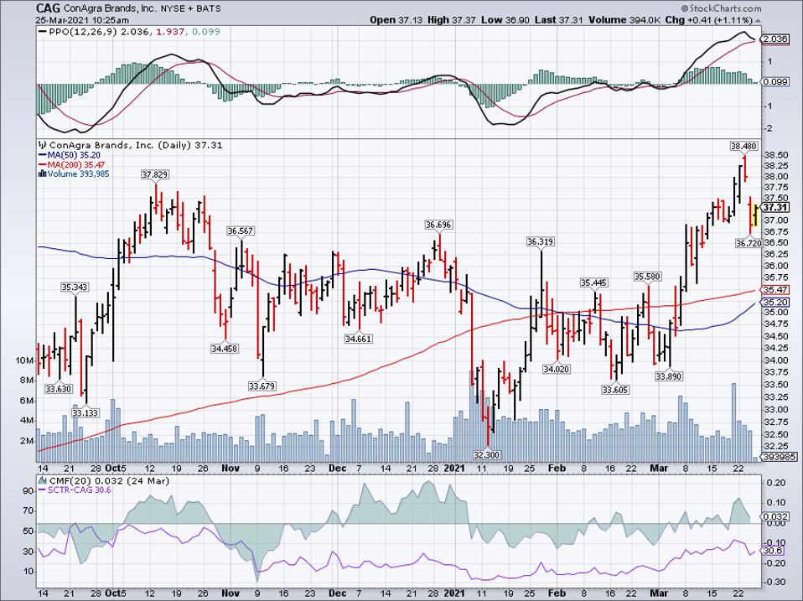The height and width of the screenshot is (601, 803).
Task: Click the 38.480 peak price label
Action: [743, 146]
